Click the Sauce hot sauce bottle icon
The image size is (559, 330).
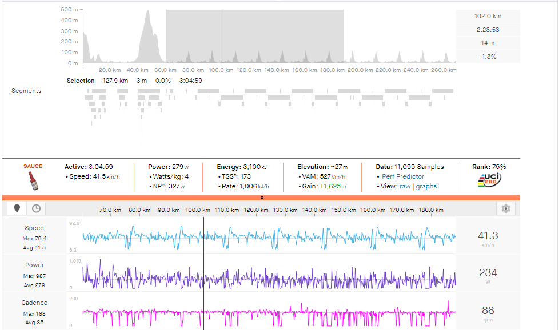pyautogui.click(x=33, y=180)
